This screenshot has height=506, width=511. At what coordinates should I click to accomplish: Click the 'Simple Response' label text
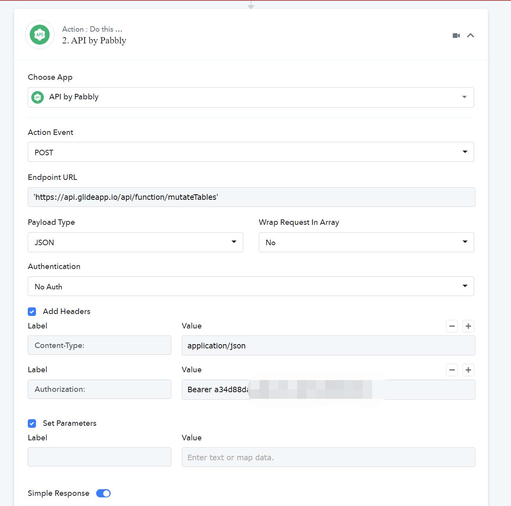point(59,493)
